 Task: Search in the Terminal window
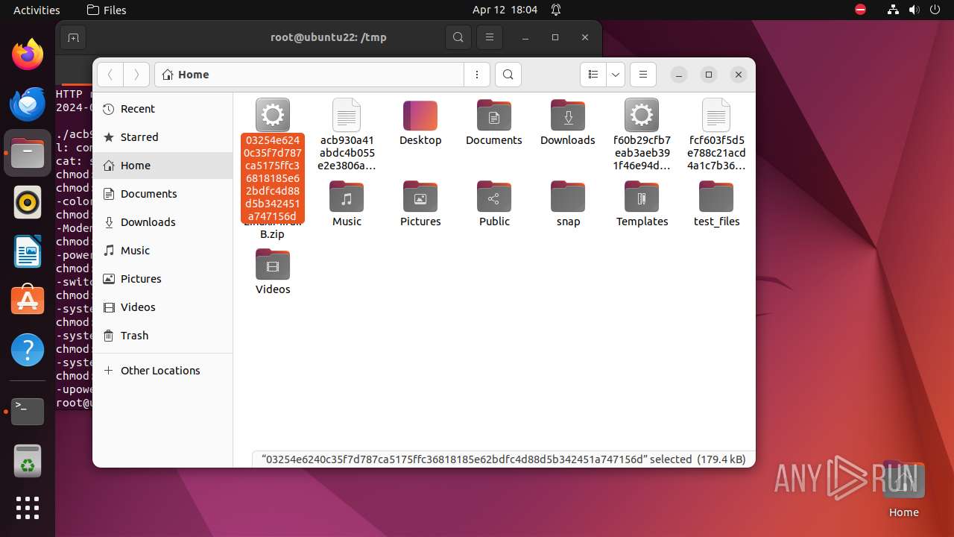pyautogui.click(x=458, y=37)
